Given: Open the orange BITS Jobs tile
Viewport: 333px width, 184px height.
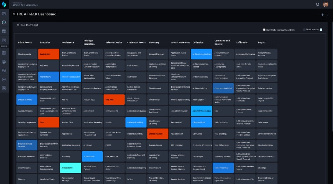Looking at the screenshot, I should tap(114, 100).
